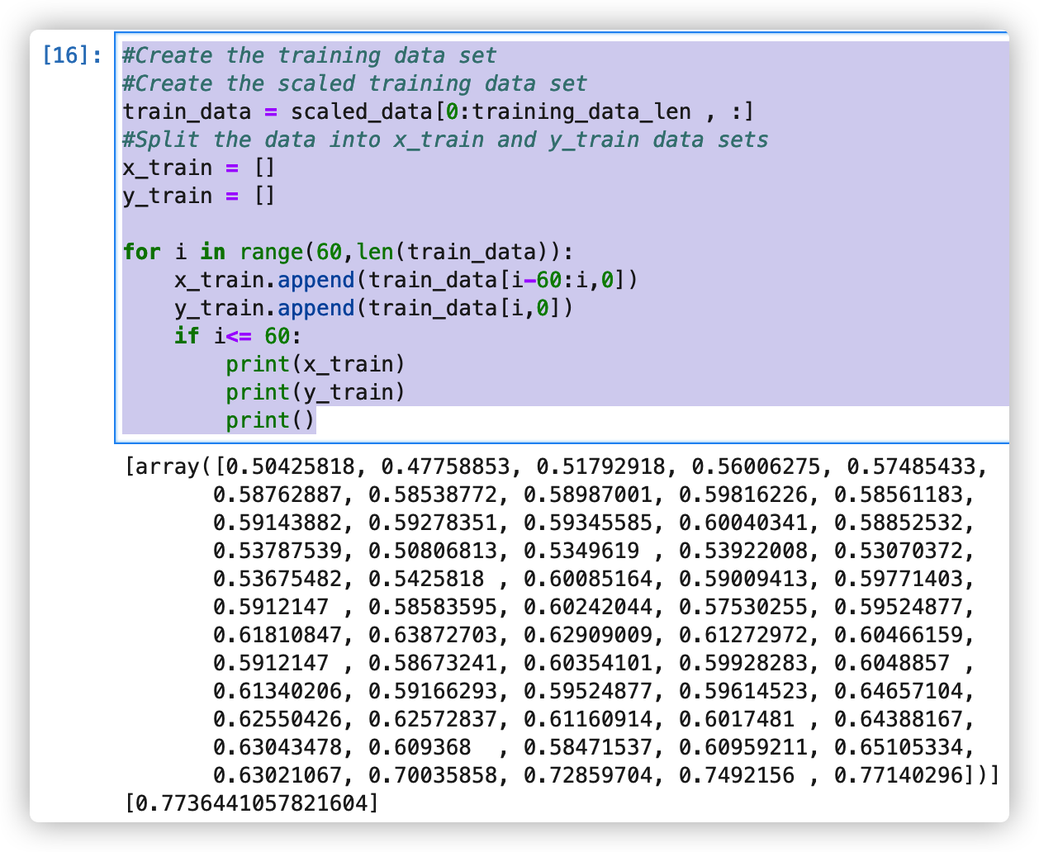Viewport: 1039px width, 852px height.
Task: Click the 'print(y_train)' statement
Action: pos(314,392)
